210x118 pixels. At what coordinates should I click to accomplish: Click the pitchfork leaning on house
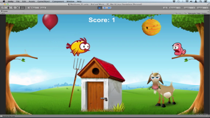tap(76, 83)
